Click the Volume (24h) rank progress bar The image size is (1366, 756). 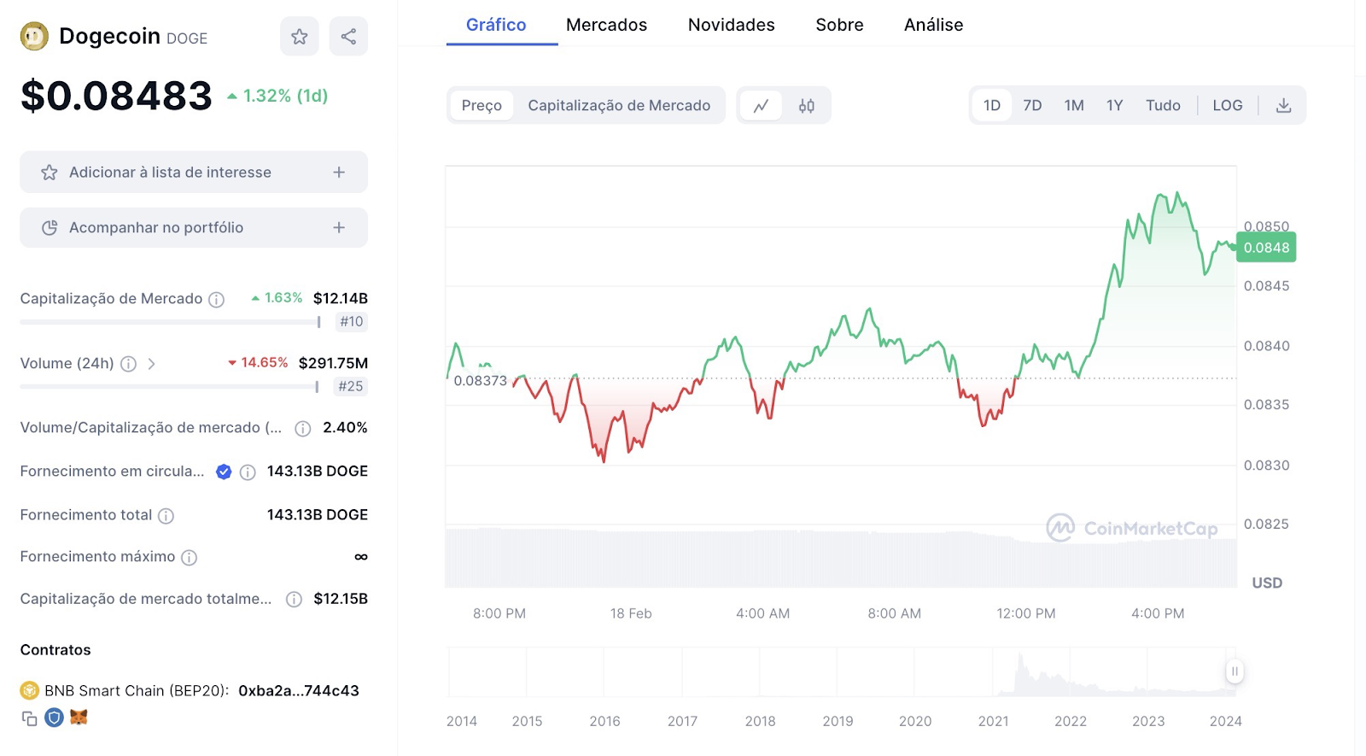(169, 387)
